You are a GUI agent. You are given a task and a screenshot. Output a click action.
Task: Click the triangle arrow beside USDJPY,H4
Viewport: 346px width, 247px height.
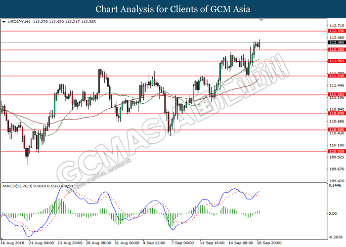click(3, 22)
